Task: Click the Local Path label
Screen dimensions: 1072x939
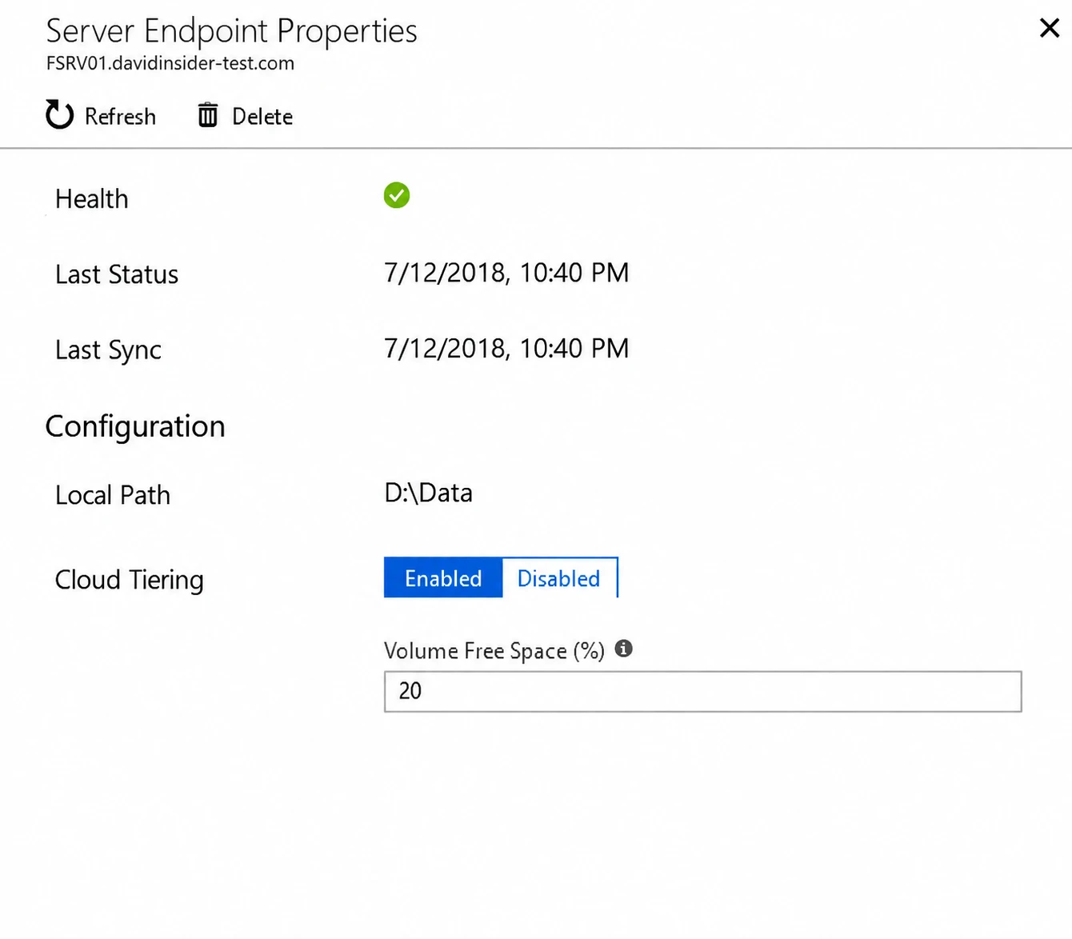Action: 113,495
